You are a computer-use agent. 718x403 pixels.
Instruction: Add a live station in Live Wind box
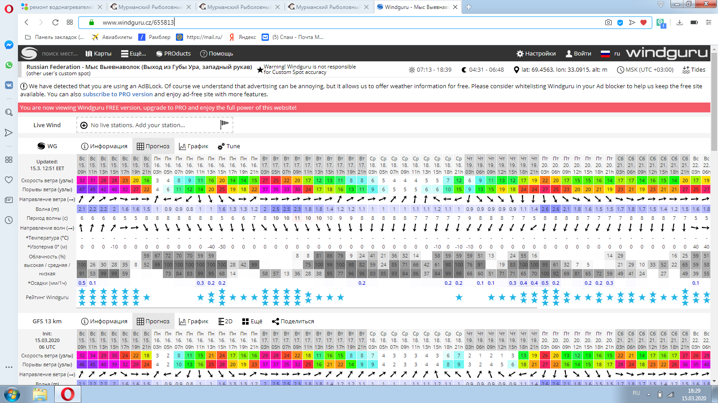(137, 125)
